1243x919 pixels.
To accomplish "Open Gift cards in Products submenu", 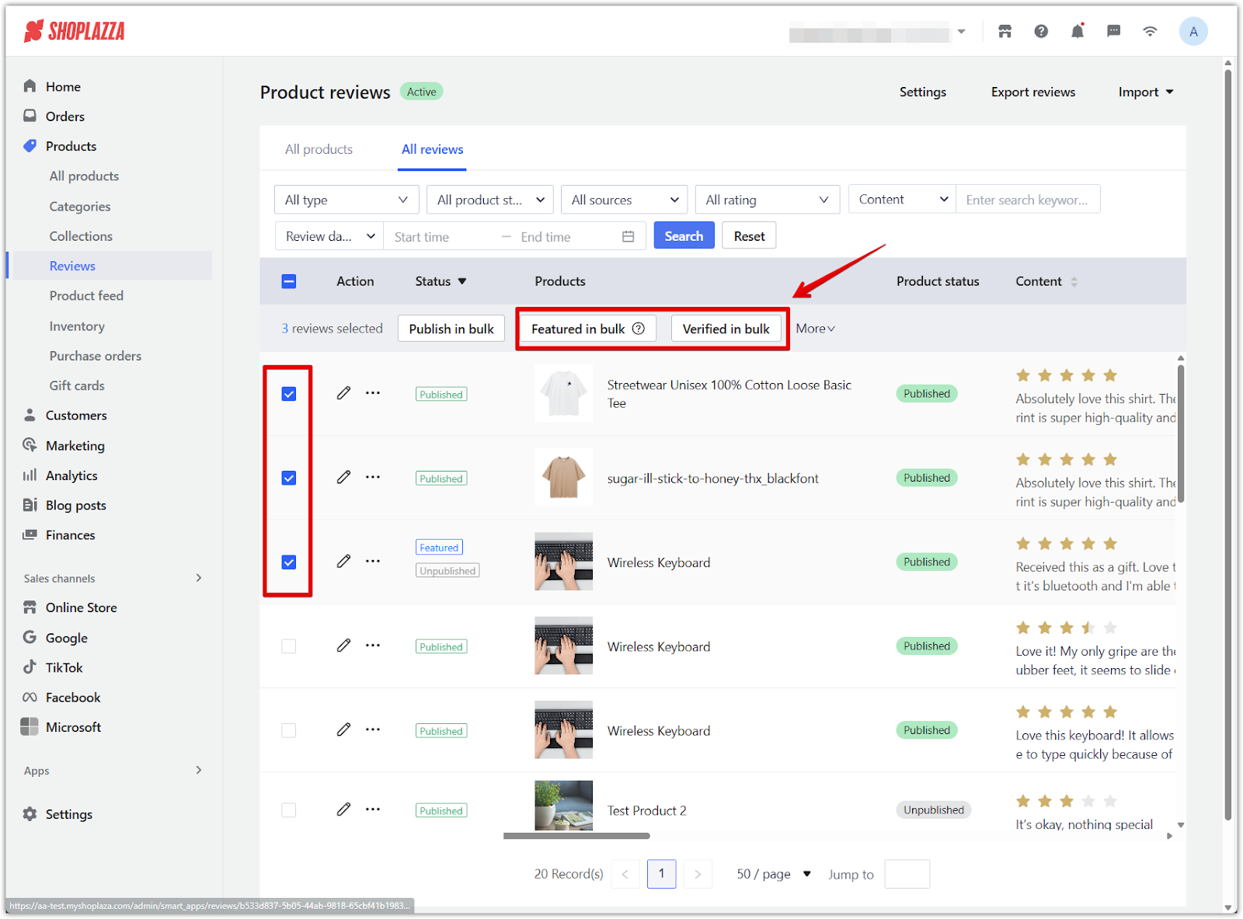I will [x=77, y=385].
